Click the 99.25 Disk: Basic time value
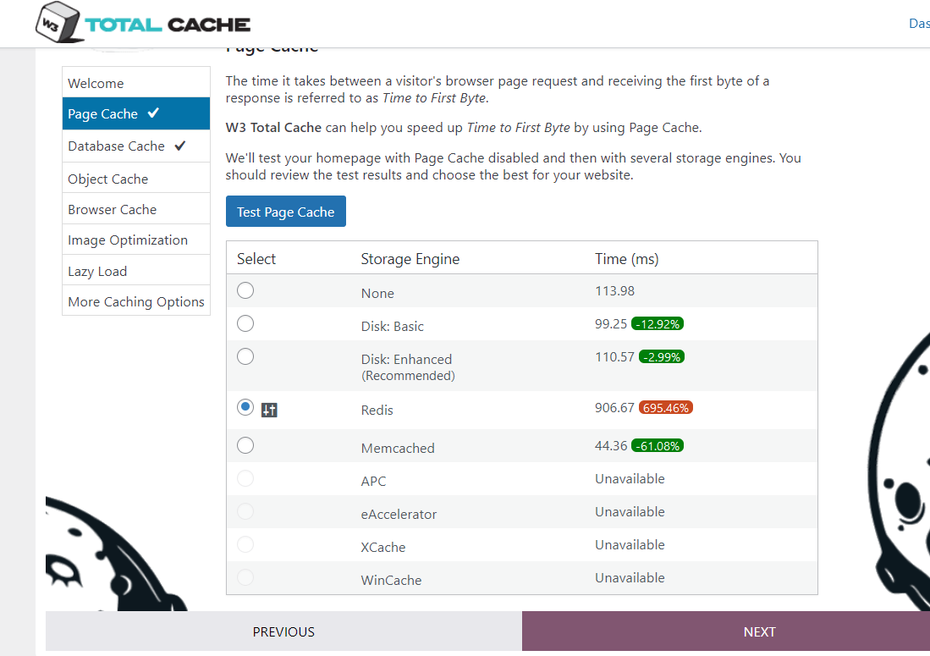Screen dimensions: 930x656 pos(611,324)
